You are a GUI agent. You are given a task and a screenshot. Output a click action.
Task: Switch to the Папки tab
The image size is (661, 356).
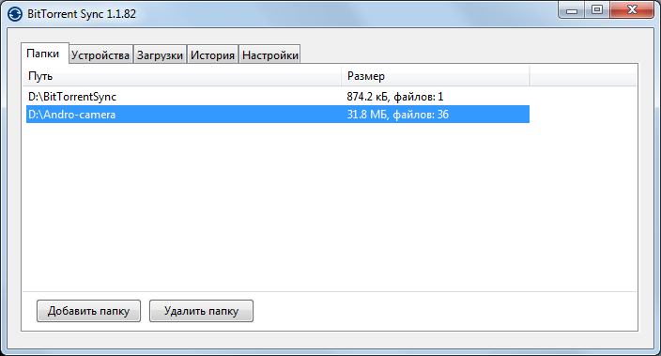pos(45,54)
